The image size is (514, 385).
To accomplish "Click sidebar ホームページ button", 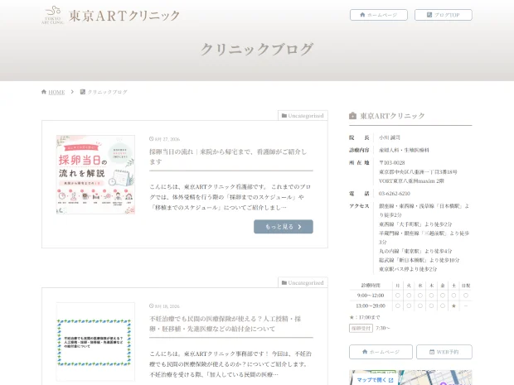I will click(381, 352).
